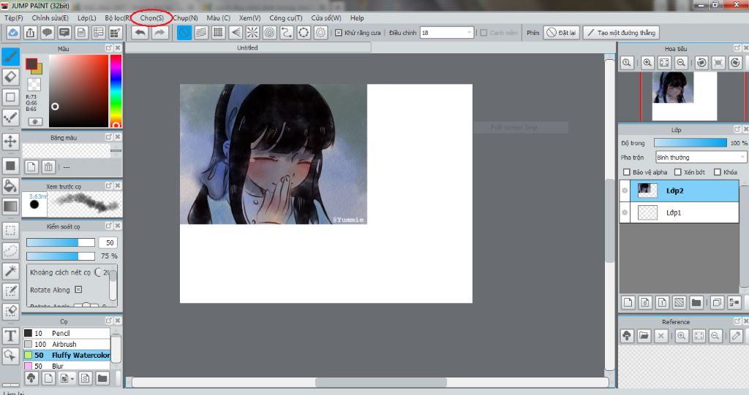
Task: Select the Airbrush brush entry
Action: point(67,344)
